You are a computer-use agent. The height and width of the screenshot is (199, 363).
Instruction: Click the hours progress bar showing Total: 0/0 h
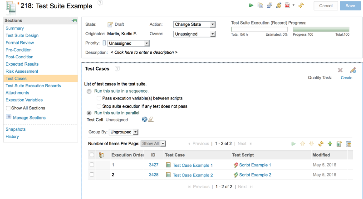[x=259, y=29]
